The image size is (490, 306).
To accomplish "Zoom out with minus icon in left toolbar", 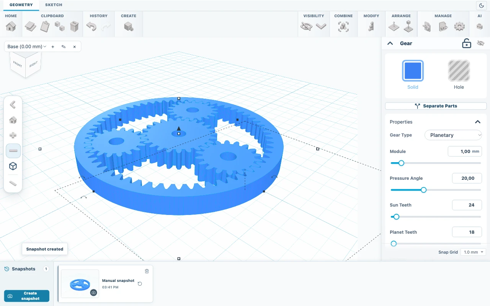I will click(x=13, y=151).
